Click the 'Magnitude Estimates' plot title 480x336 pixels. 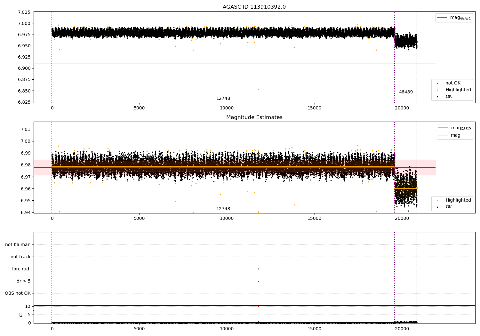[254, 117]
